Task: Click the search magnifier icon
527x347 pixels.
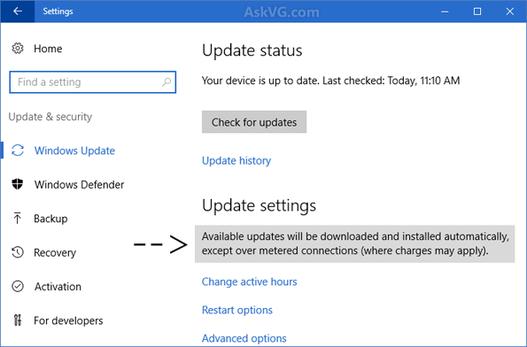Action: [x=167, y=82]
